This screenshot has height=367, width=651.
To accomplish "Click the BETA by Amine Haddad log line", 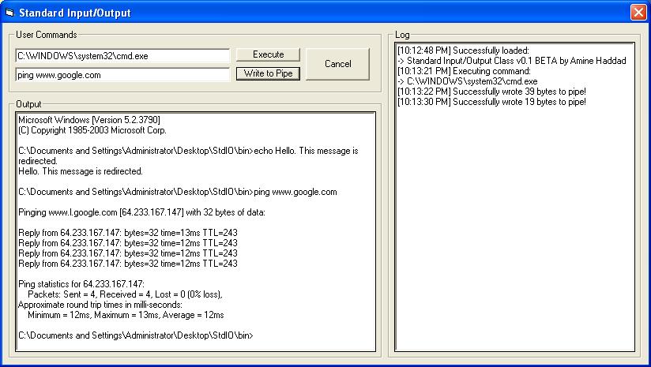I will click(x=510, y=61).
